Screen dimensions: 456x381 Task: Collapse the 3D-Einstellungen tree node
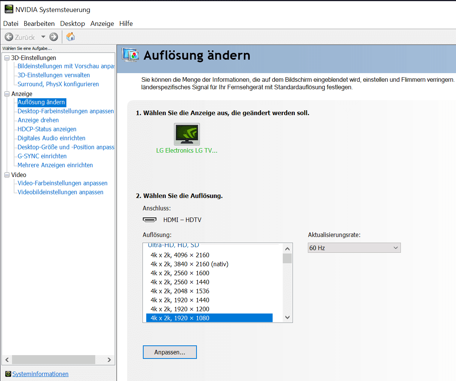[x=7, y=58]
